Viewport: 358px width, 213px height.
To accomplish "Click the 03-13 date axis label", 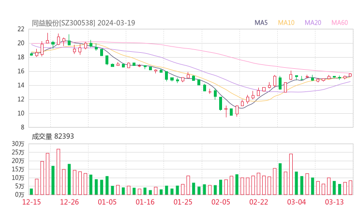I will point(334,202).
